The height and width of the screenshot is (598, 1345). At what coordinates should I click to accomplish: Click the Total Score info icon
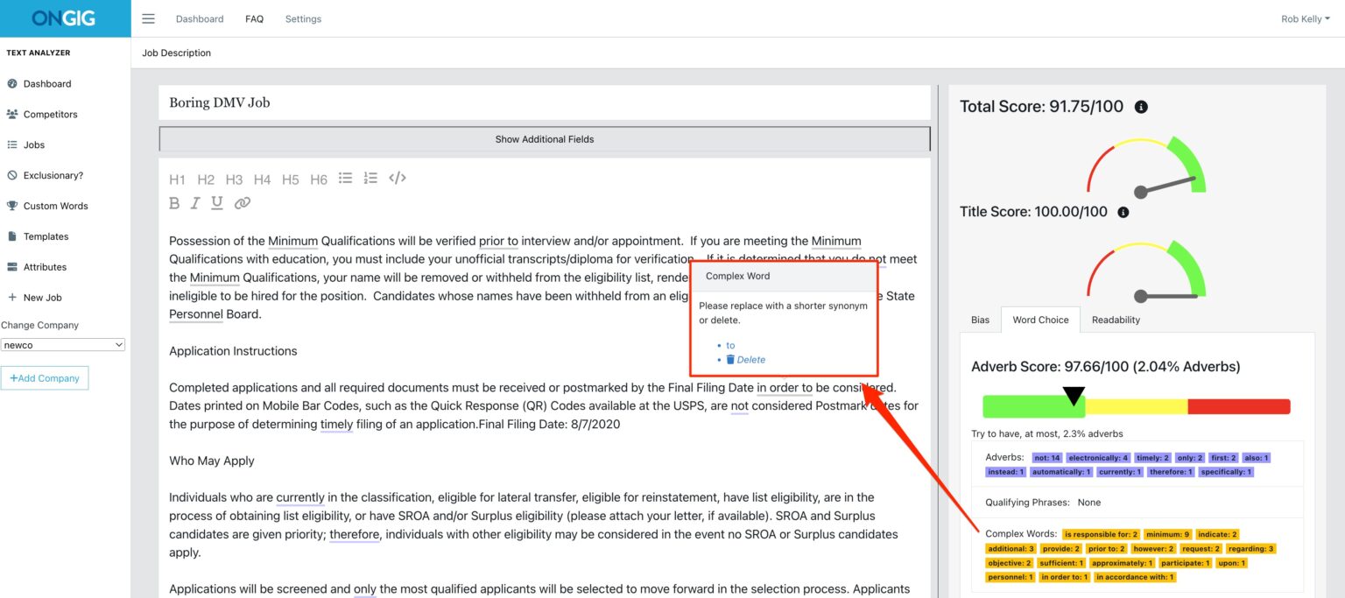[1141, 107]
